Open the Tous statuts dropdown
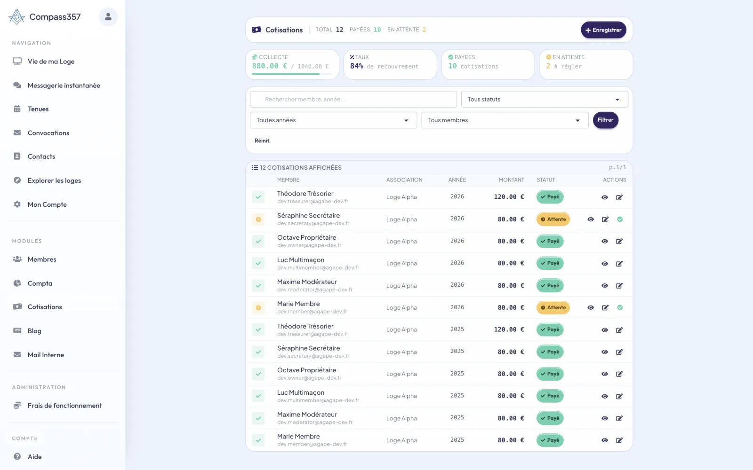 (x=545, y=99)
